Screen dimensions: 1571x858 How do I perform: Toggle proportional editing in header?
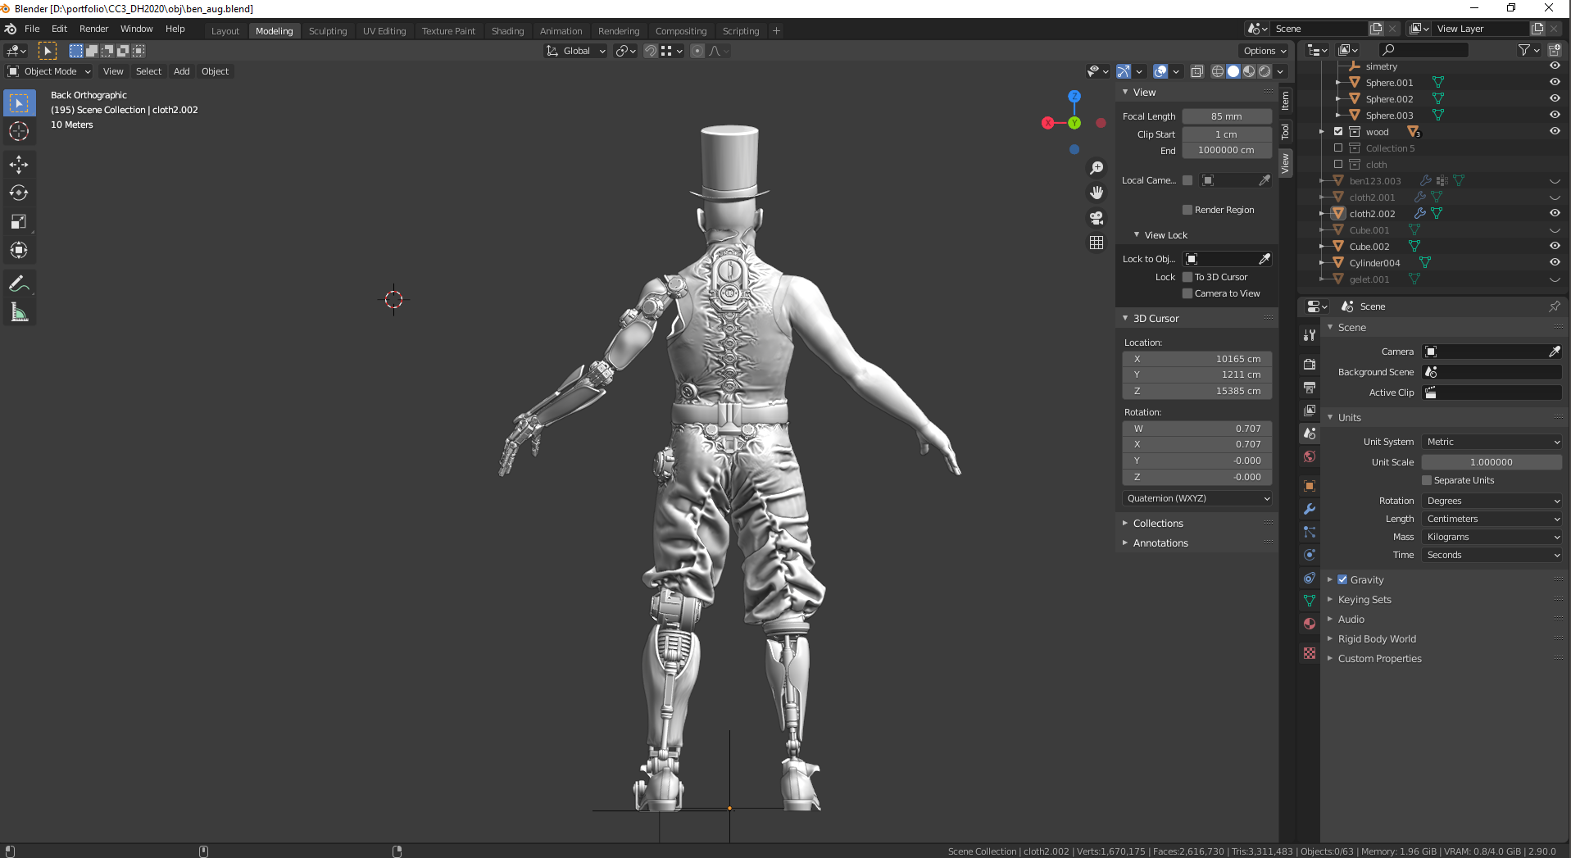697,51
